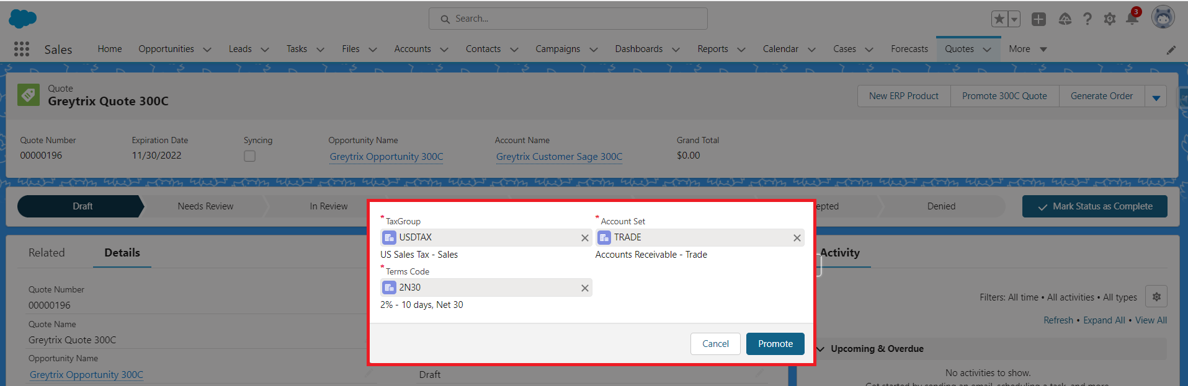Expand the Calendar nav dropdown
This screenshot has height=386, width=1188.
[x=811, y=50]
